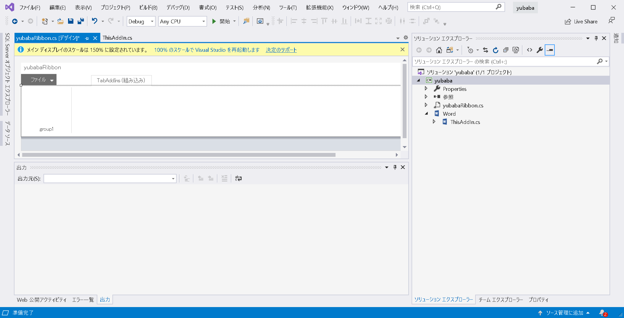
Task: Click the Open File folder icon
Action: [x=60, y=21]
